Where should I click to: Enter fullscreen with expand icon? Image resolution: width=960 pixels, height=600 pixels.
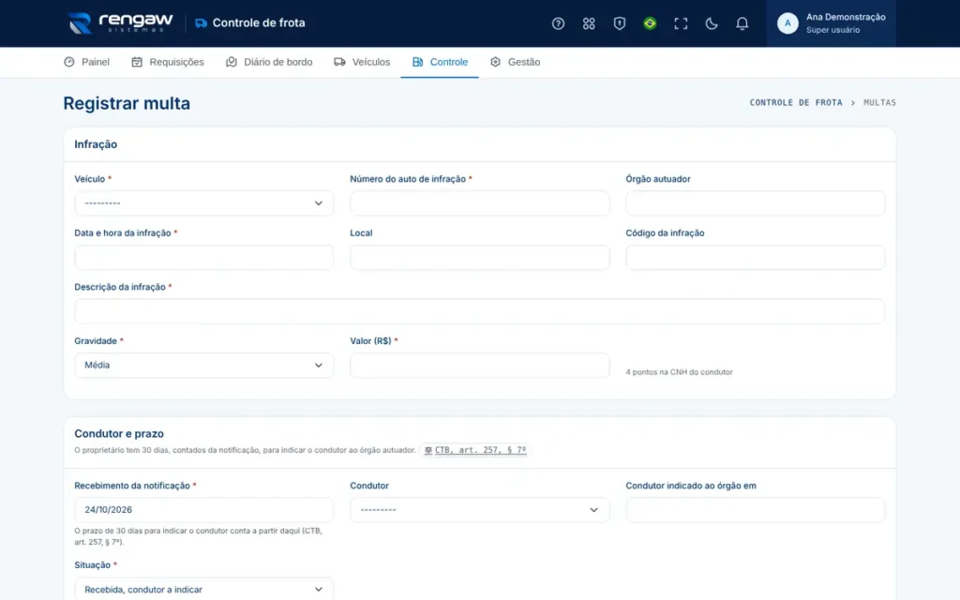coord(681,23)
